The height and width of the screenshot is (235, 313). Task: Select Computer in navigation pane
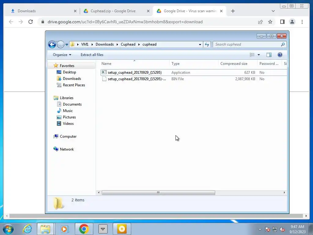[68, 136]
